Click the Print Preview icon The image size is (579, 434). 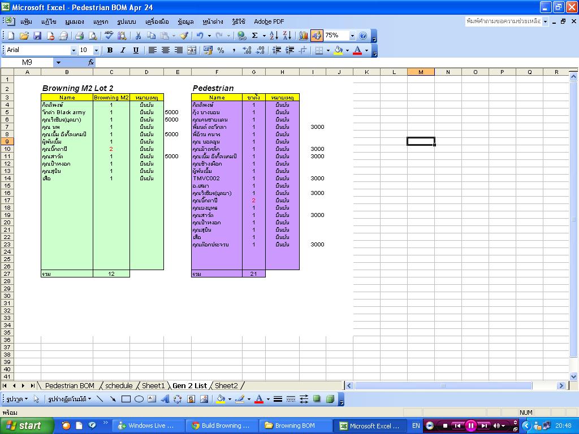pyautogui.click(x=92, y=36)
